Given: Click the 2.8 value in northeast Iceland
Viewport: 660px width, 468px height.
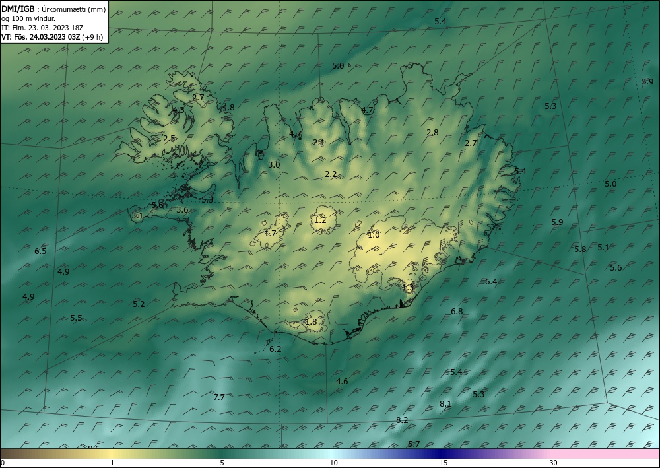Looking at the screenshot, I should tap(432, 133).
